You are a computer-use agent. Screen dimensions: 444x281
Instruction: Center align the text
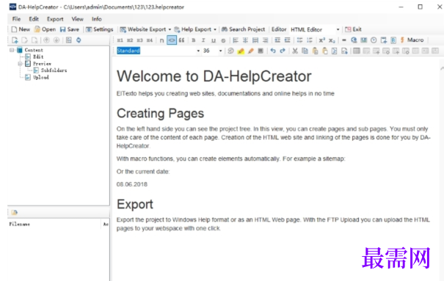pos(246,40)
